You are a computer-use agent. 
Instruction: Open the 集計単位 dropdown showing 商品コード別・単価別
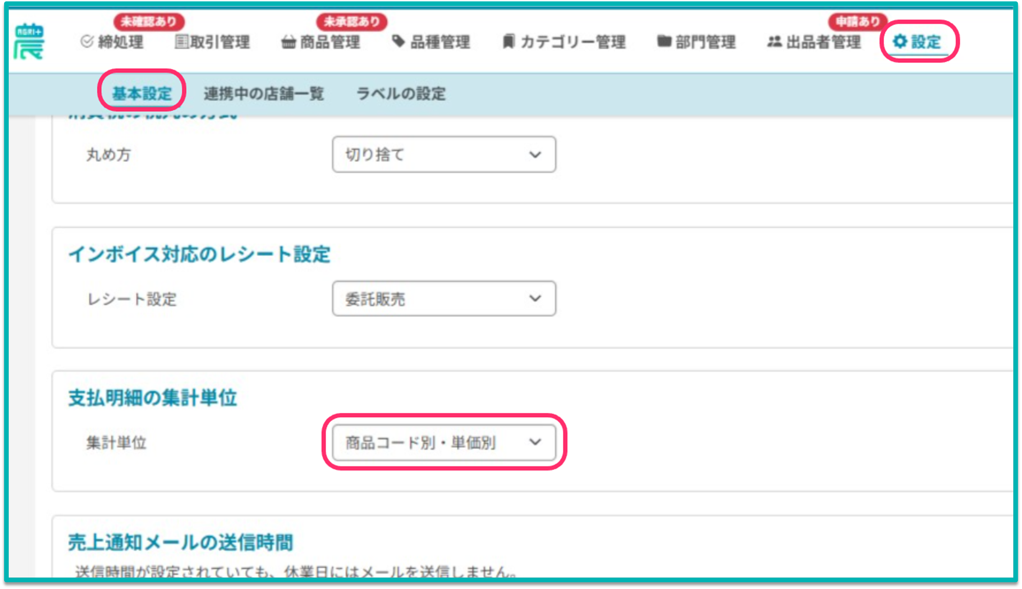pyautogui.click(x=444, y=442)
